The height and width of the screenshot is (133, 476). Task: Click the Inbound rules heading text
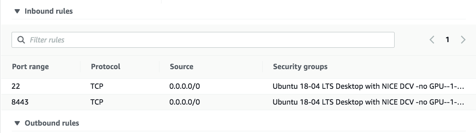click(x=49, y=11)
